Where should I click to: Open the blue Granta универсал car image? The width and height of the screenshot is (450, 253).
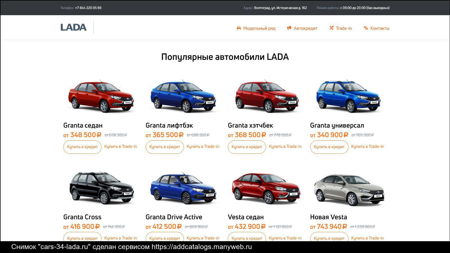click(348, 96)
